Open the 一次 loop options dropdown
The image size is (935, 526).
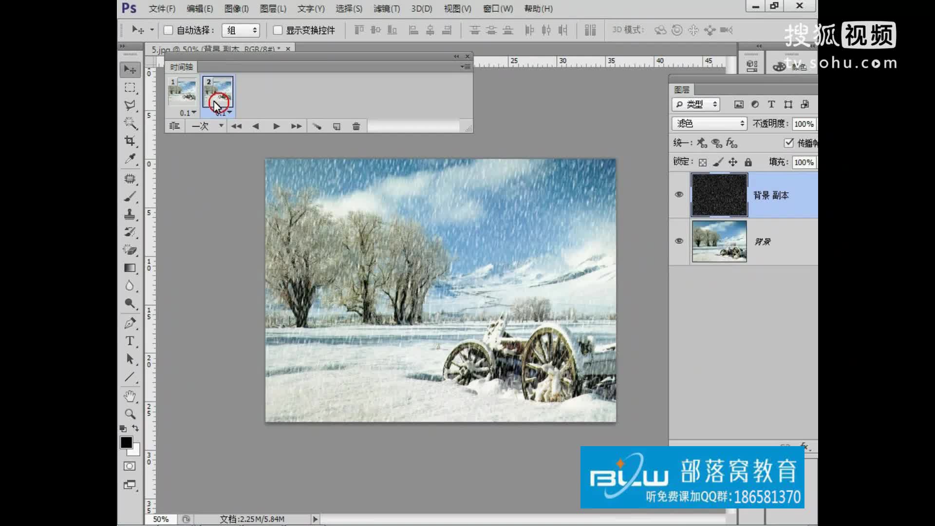tap(207, 127)
